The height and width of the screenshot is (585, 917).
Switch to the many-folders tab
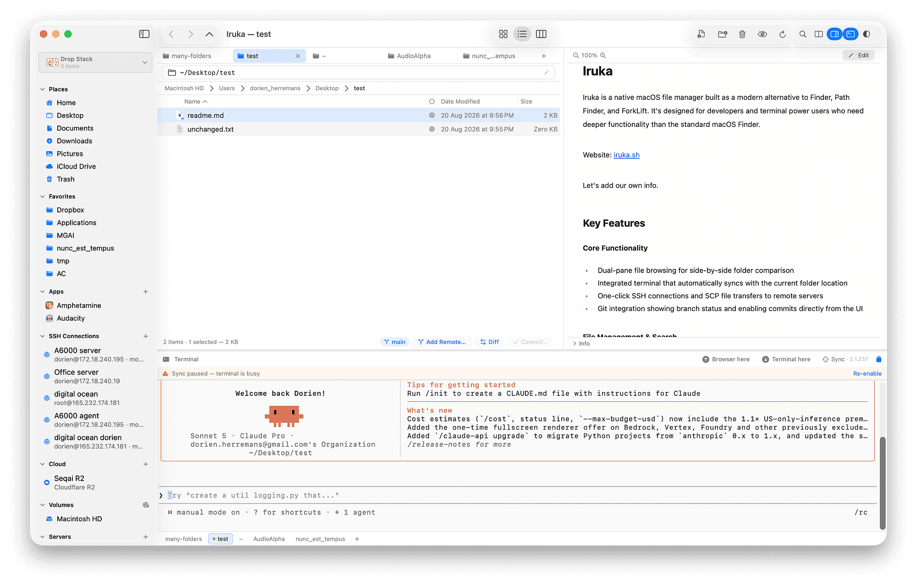point(187,56)
